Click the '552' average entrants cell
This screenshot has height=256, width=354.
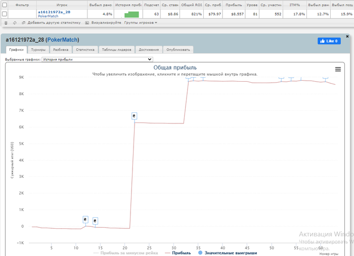271,14
